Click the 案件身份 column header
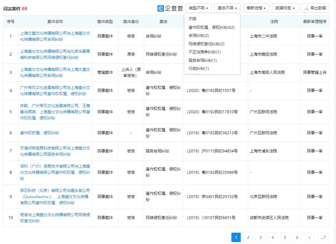Viewport: 336px width, 244px height. point(131,22)
